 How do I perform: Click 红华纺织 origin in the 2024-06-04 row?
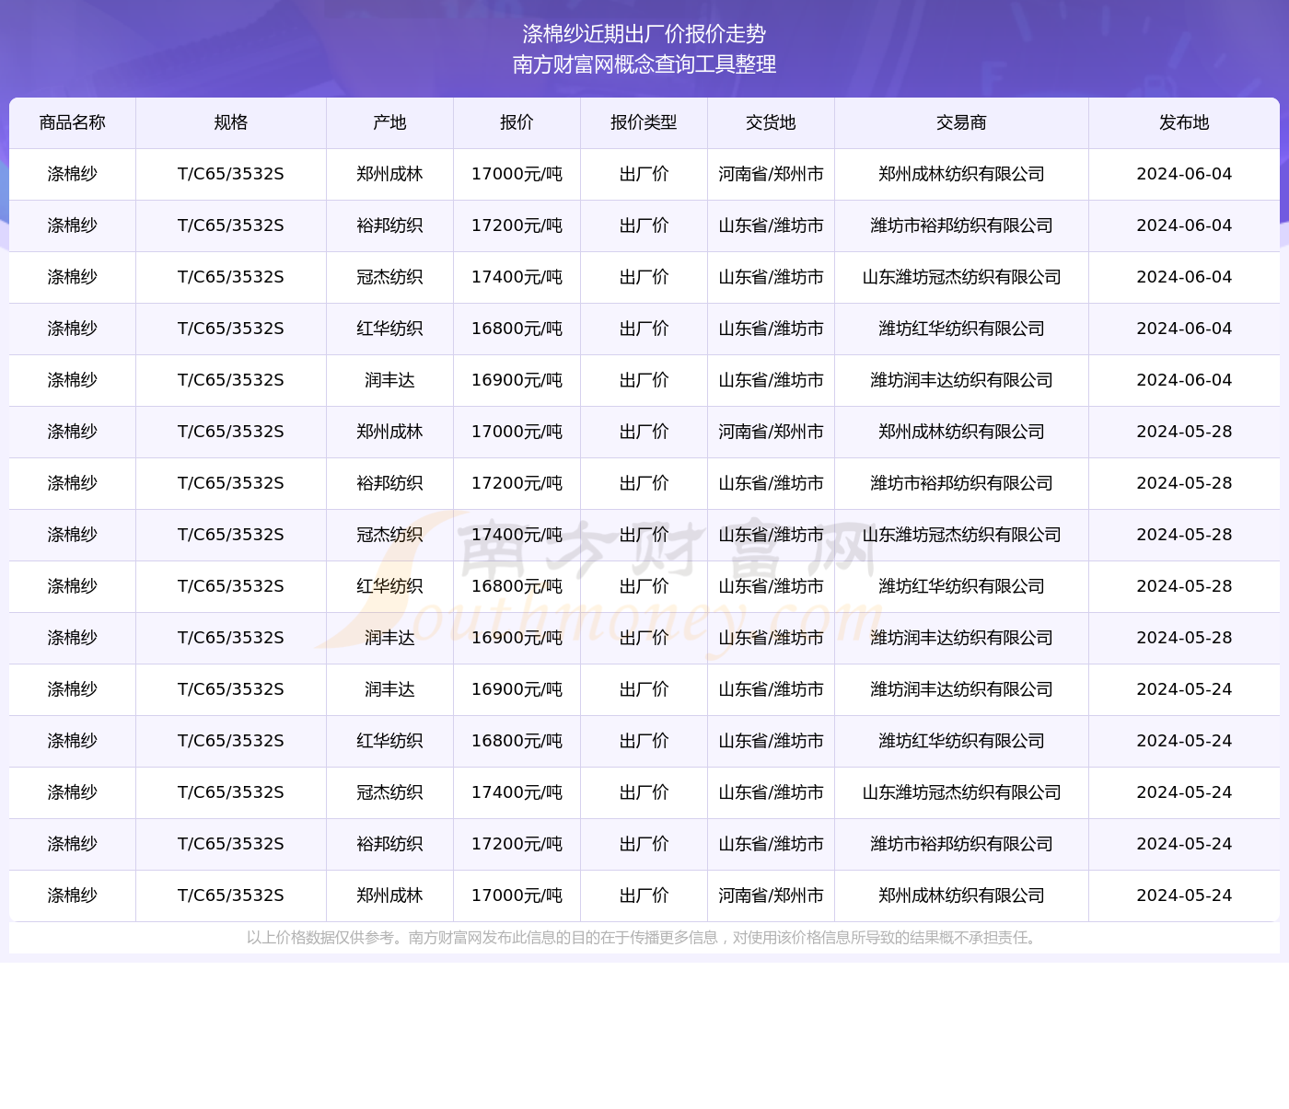389,329
